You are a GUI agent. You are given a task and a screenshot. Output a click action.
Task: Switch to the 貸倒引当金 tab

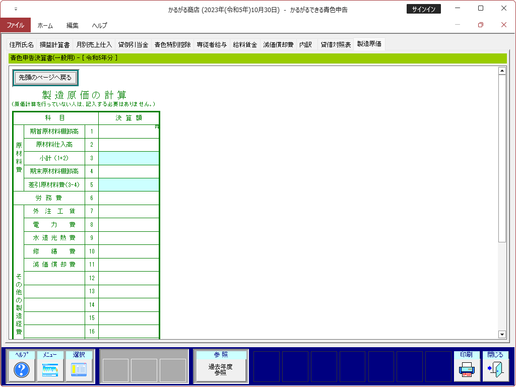(x=133, y=44)
